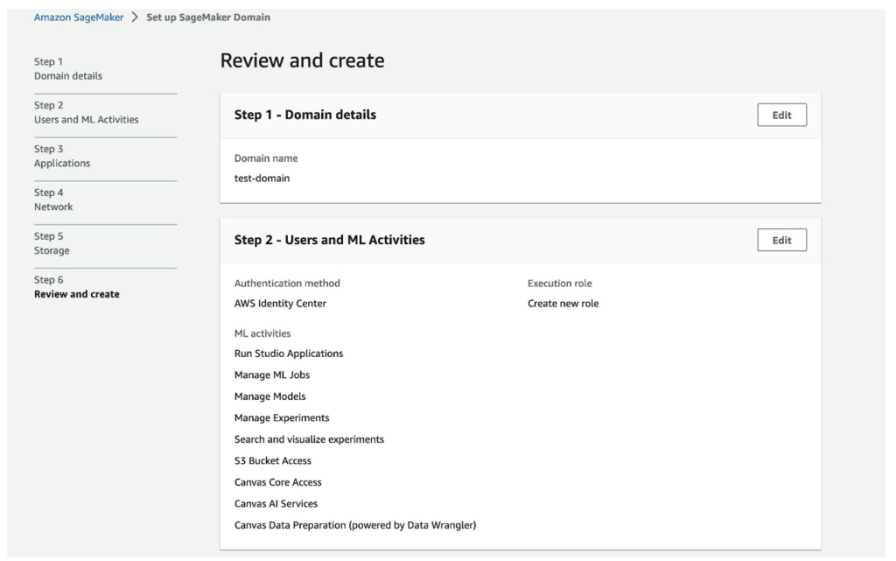896x561 pixels.
Task: Jump to Step 4 Network
Action: (x=52, y=207)
